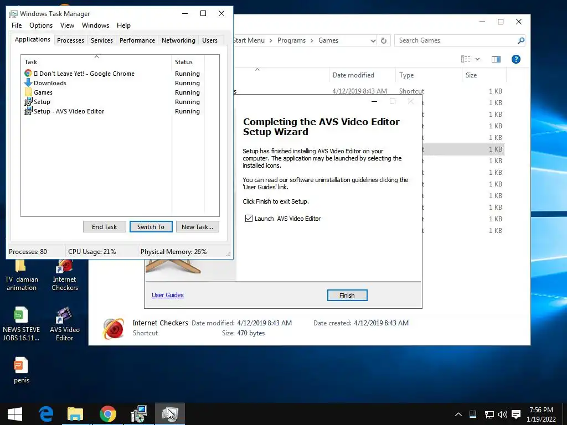
Task: Click the Setup - AVS Video Editor task icon
Action: point(28,111)
